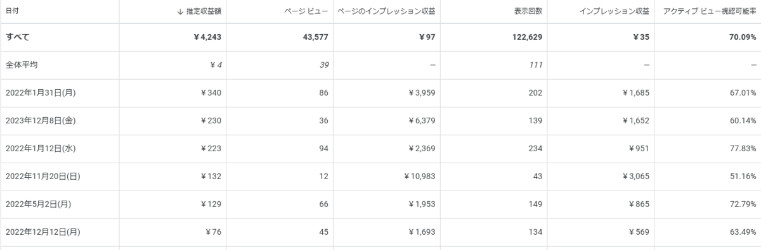
Task: Click the インプレッション収益 column header
Action: click(614, 11)
